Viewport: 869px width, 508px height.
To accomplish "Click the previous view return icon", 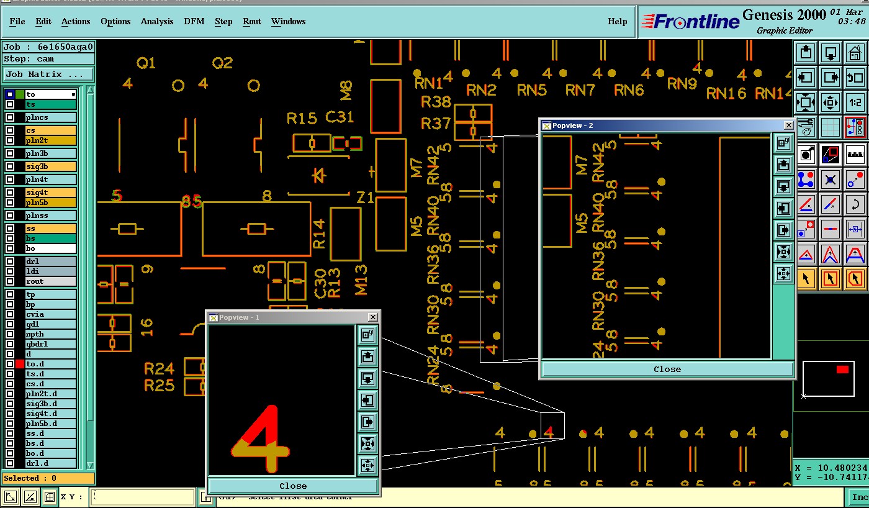I will (x=855, y=78).
